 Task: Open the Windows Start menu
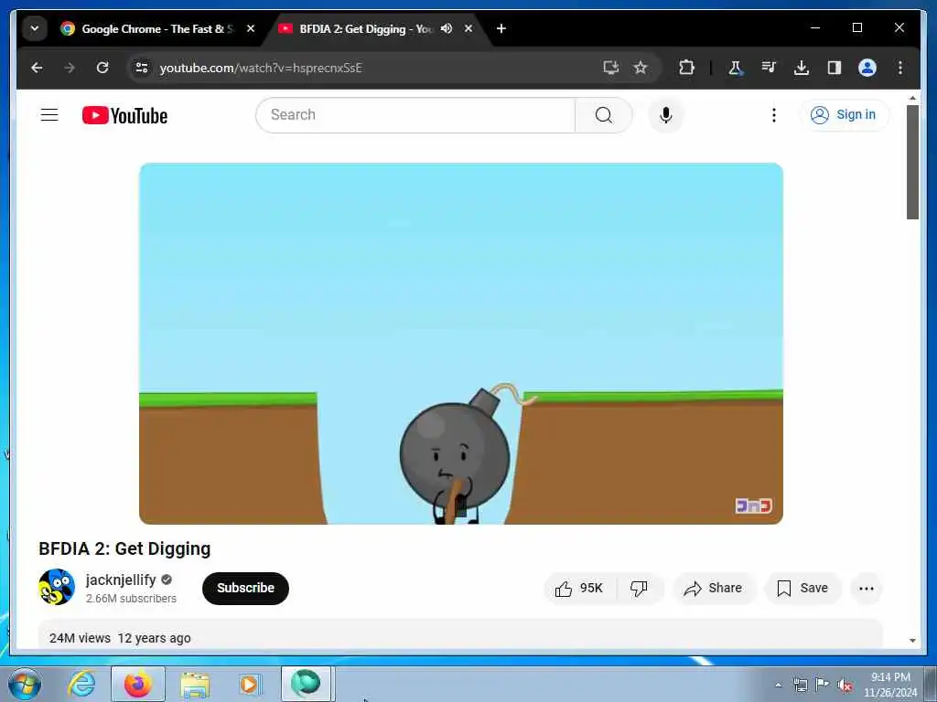pos(25,684)
